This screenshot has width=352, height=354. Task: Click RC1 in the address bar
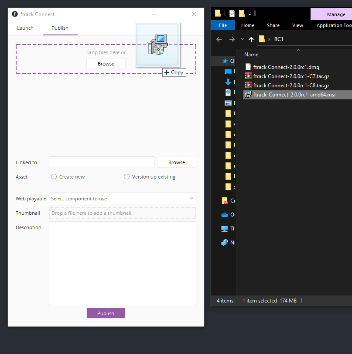279,39
